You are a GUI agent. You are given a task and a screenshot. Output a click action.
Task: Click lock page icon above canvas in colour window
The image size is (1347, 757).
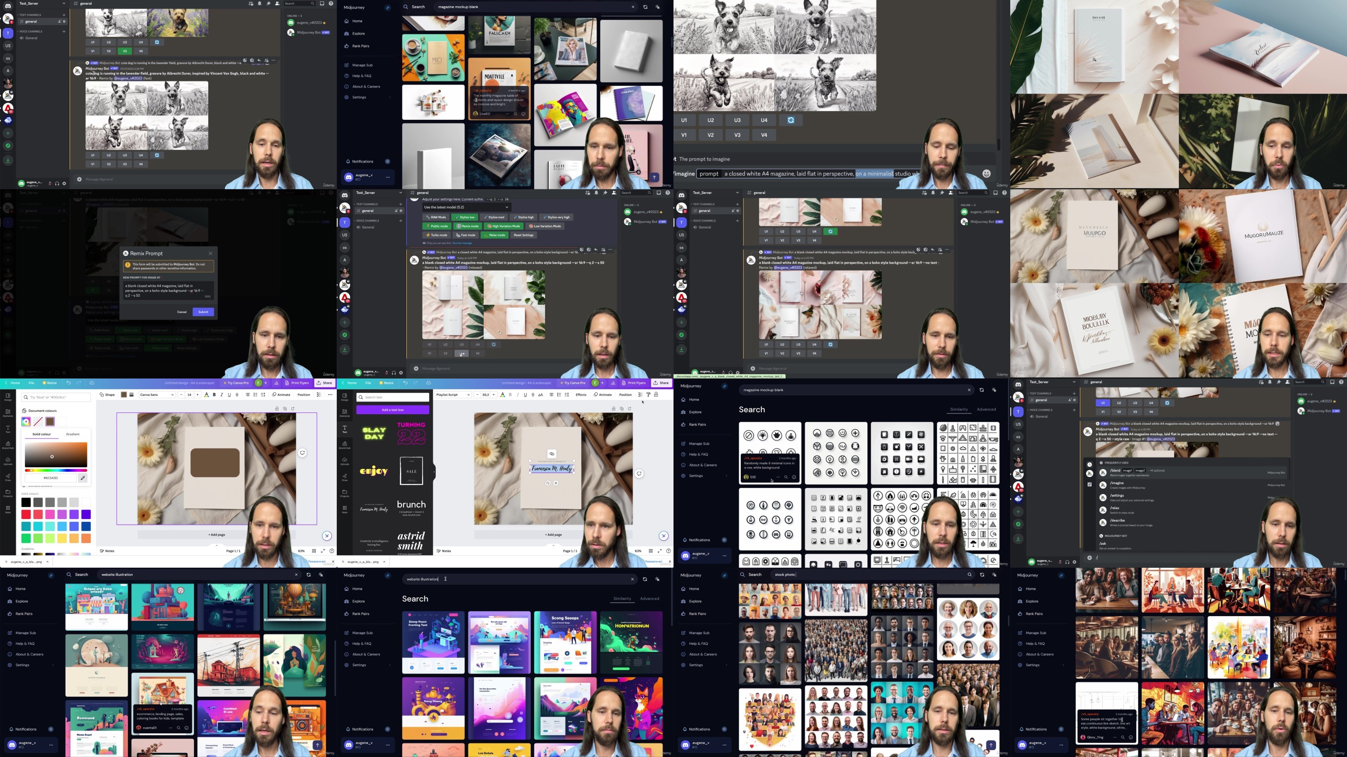click(x=277, y=408)
